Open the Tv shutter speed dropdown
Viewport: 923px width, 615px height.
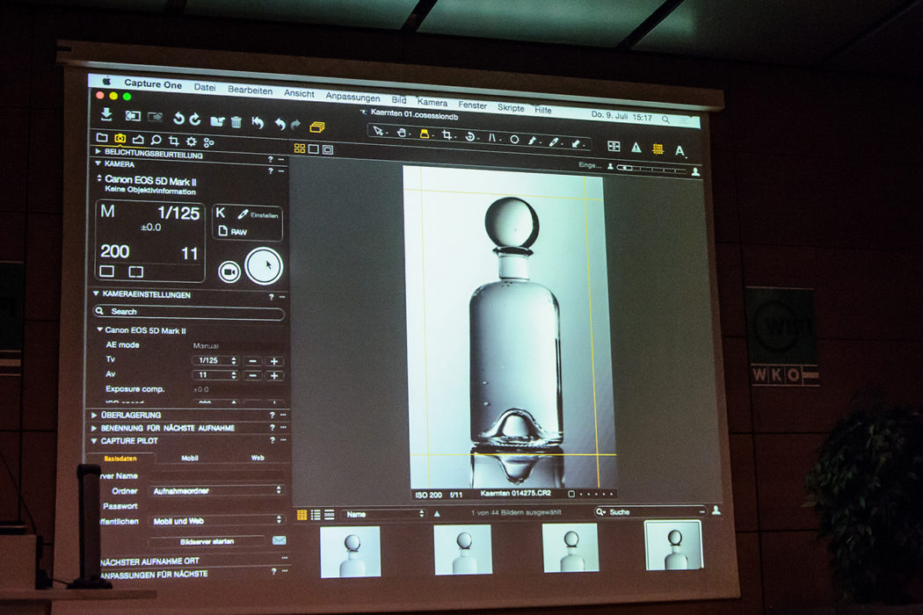(217, 358)
